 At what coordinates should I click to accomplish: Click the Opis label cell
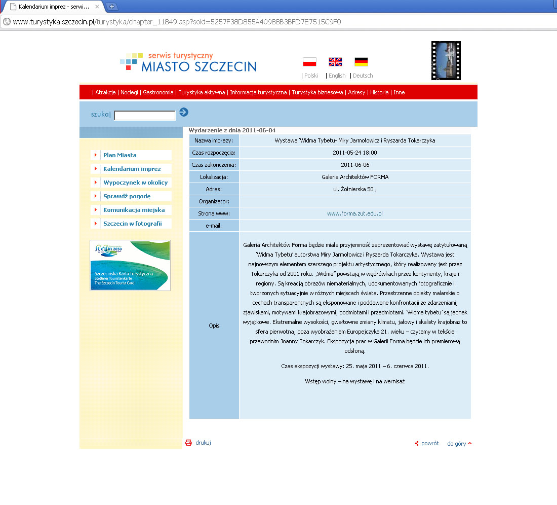click(214, 326)
